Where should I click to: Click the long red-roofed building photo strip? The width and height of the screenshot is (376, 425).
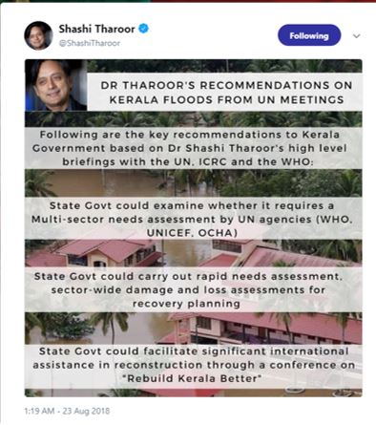tap(194, 329)
